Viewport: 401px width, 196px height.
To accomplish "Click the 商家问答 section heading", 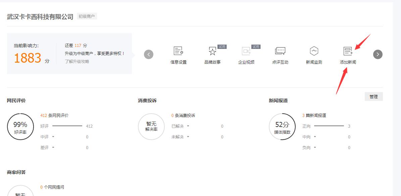I will 16,172.
